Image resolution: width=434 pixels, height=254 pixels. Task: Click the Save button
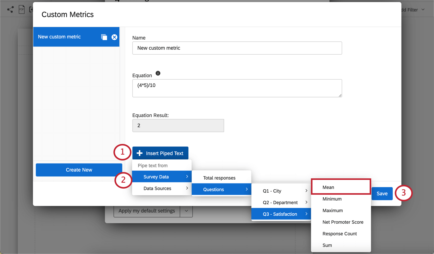(x=382, y=193)
